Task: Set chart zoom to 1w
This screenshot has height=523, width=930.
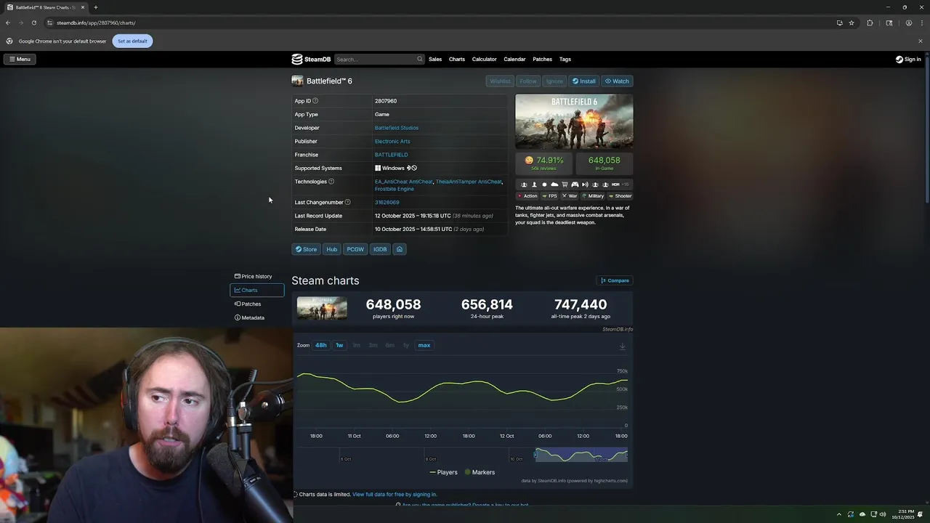Action: [339, 346]
